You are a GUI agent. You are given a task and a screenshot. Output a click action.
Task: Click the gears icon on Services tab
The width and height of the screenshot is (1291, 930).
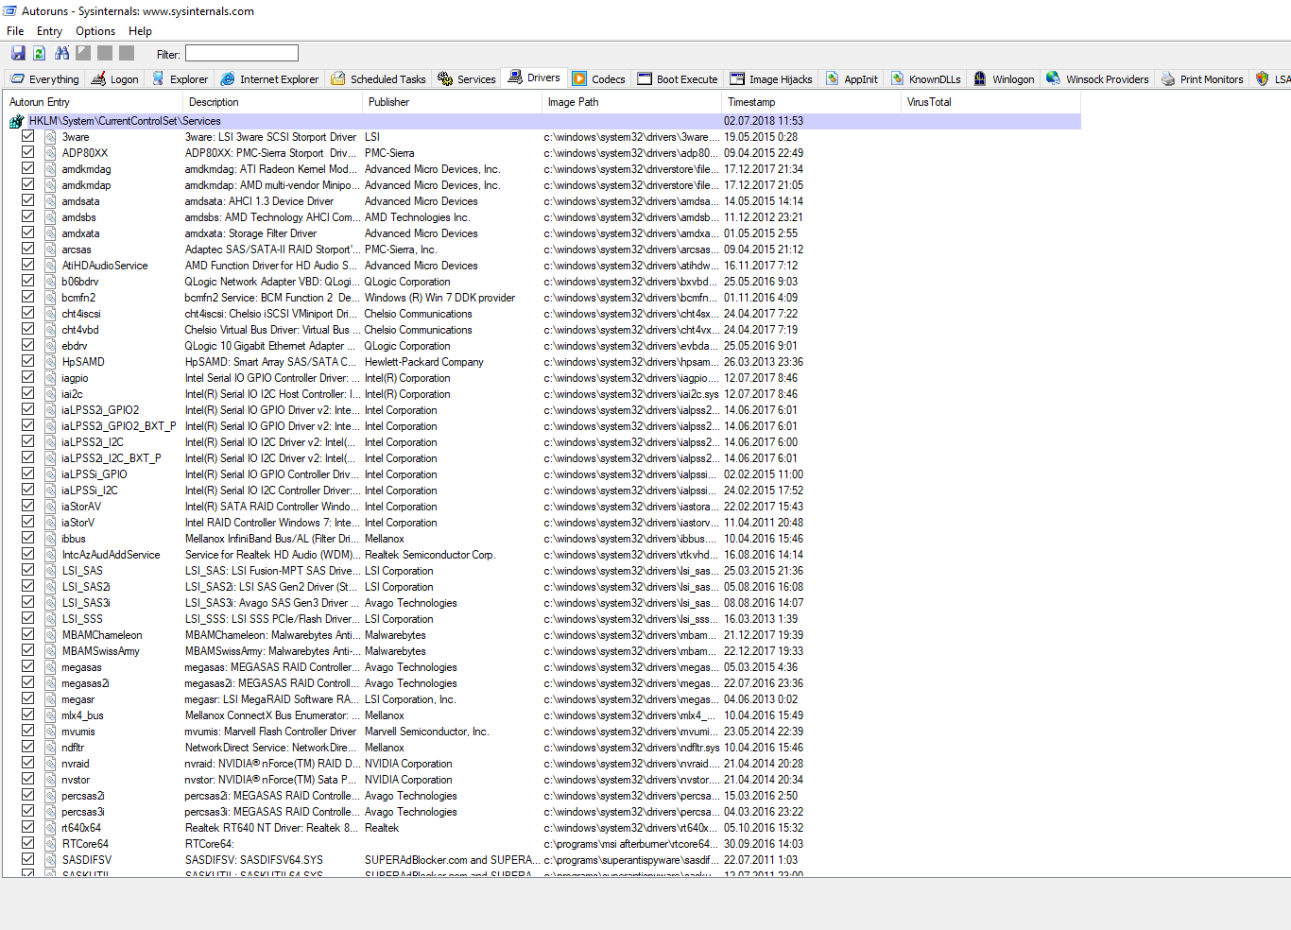point(445,78)
